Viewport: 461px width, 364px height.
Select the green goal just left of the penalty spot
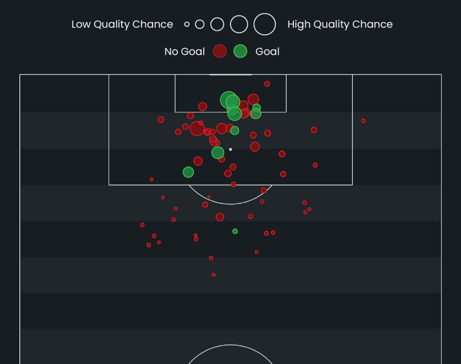pos(218,153)
